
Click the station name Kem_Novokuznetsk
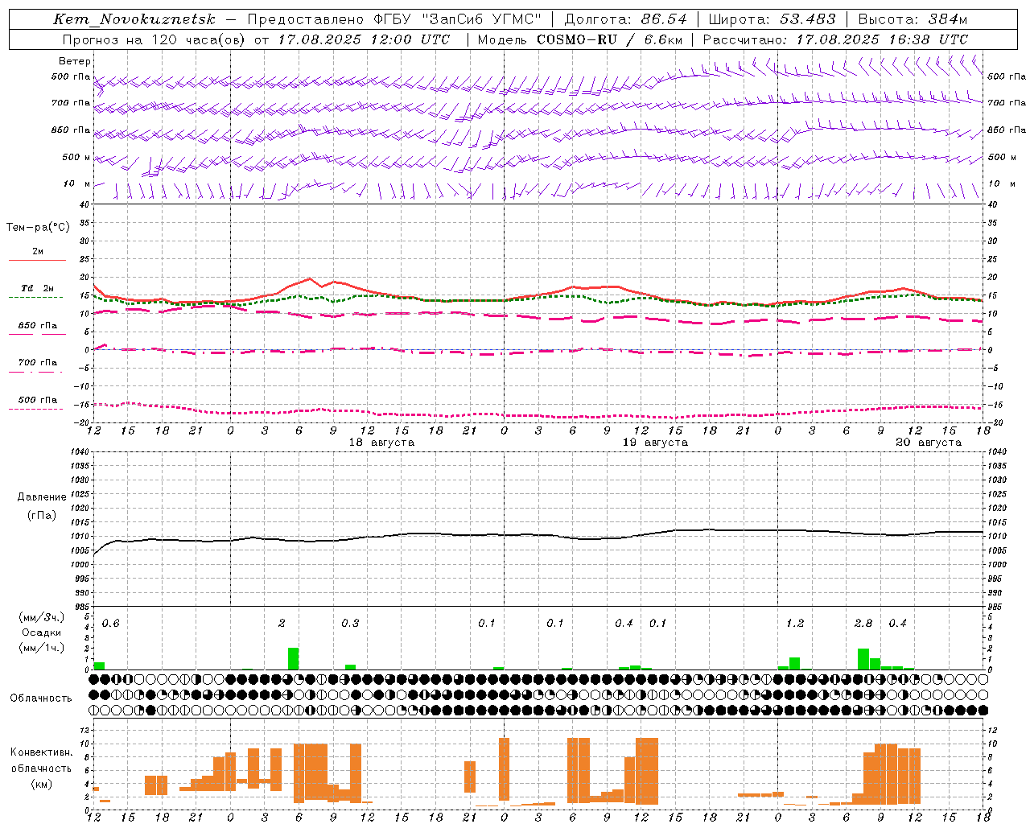(134, 19)
